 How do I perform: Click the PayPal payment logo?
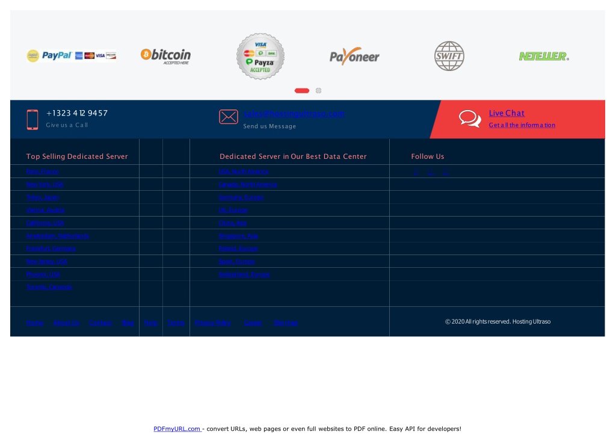[x=71, y=56]
